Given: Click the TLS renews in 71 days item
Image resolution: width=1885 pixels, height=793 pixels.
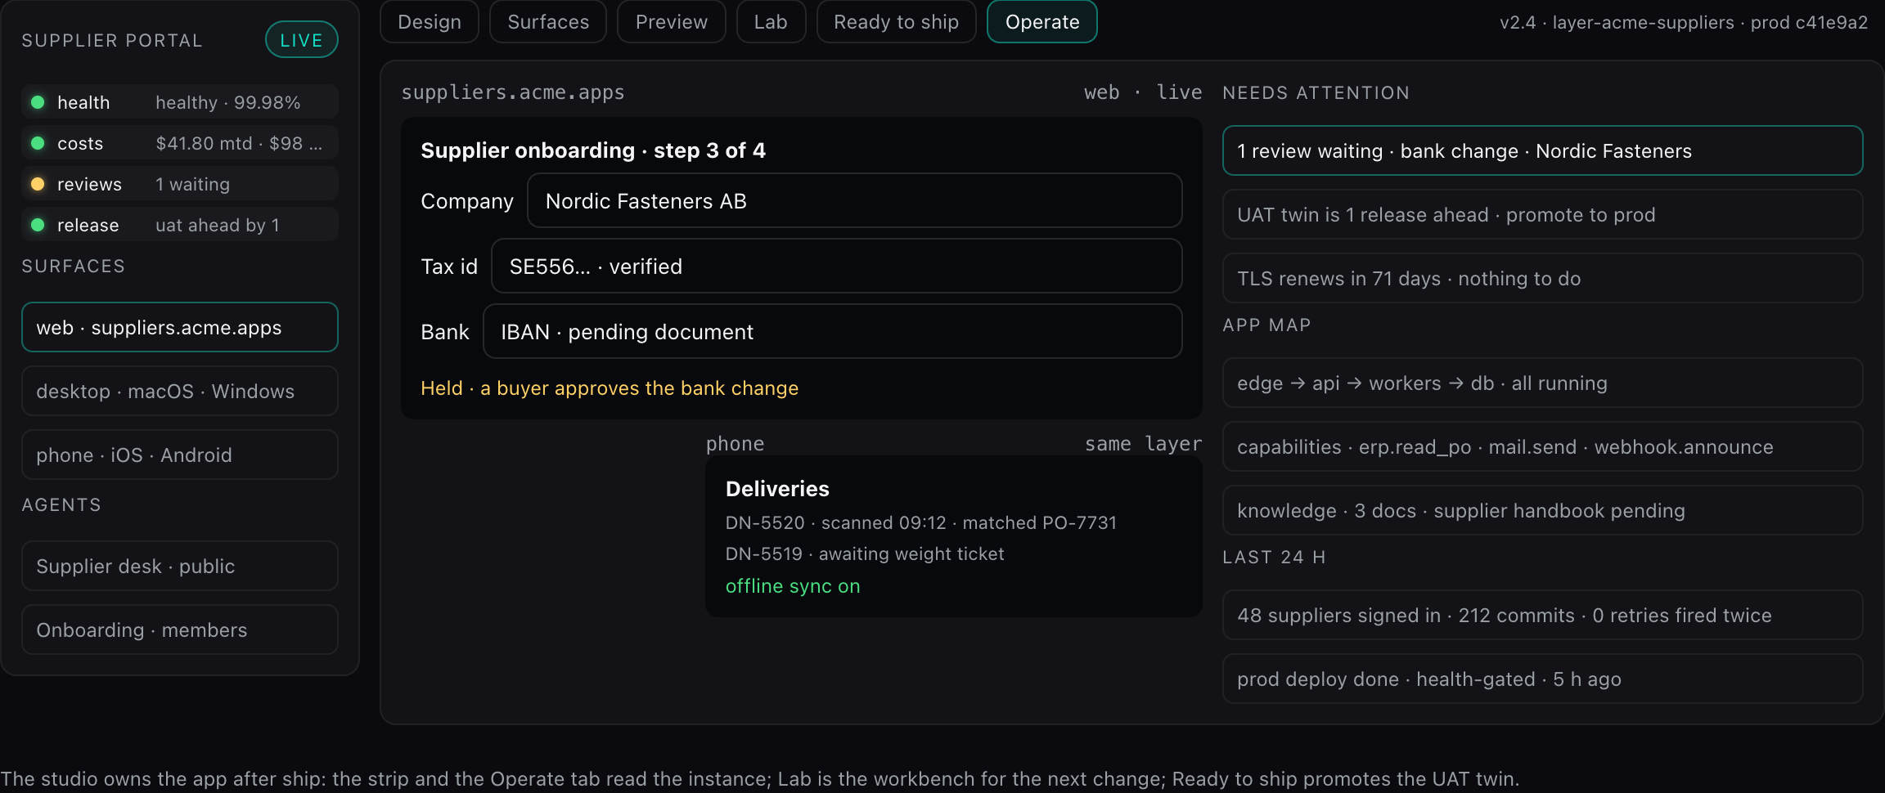Looking at the screenshot, I should pyautogui.click(x=1543, y=278).
